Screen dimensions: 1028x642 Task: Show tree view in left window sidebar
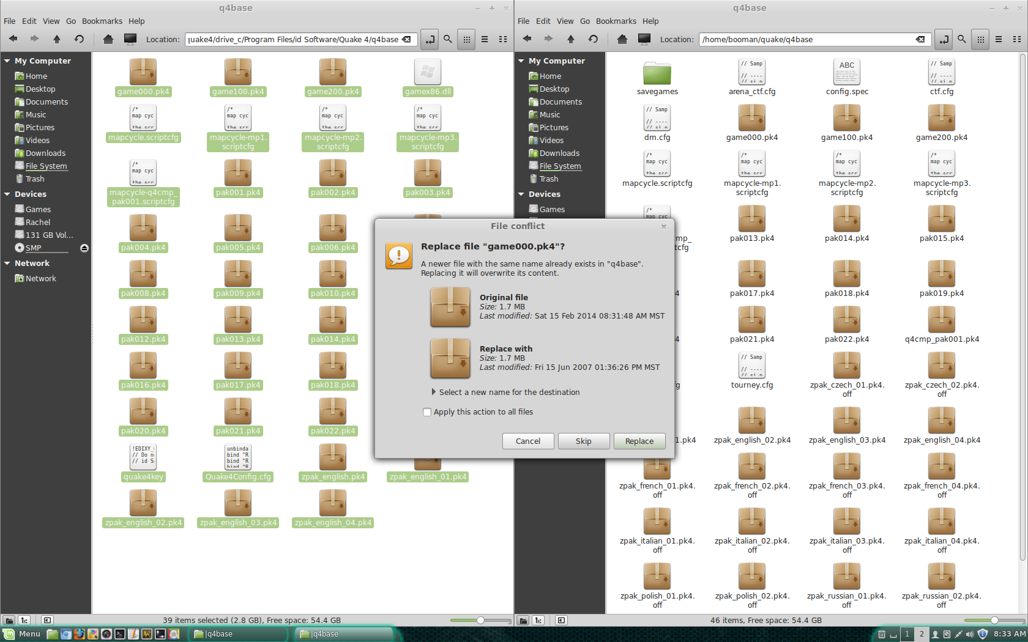click(x=24, y=620)
